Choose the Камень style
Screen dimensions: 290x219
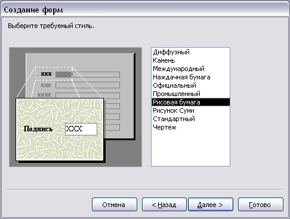pyautogui.click(x=190, y=60)
